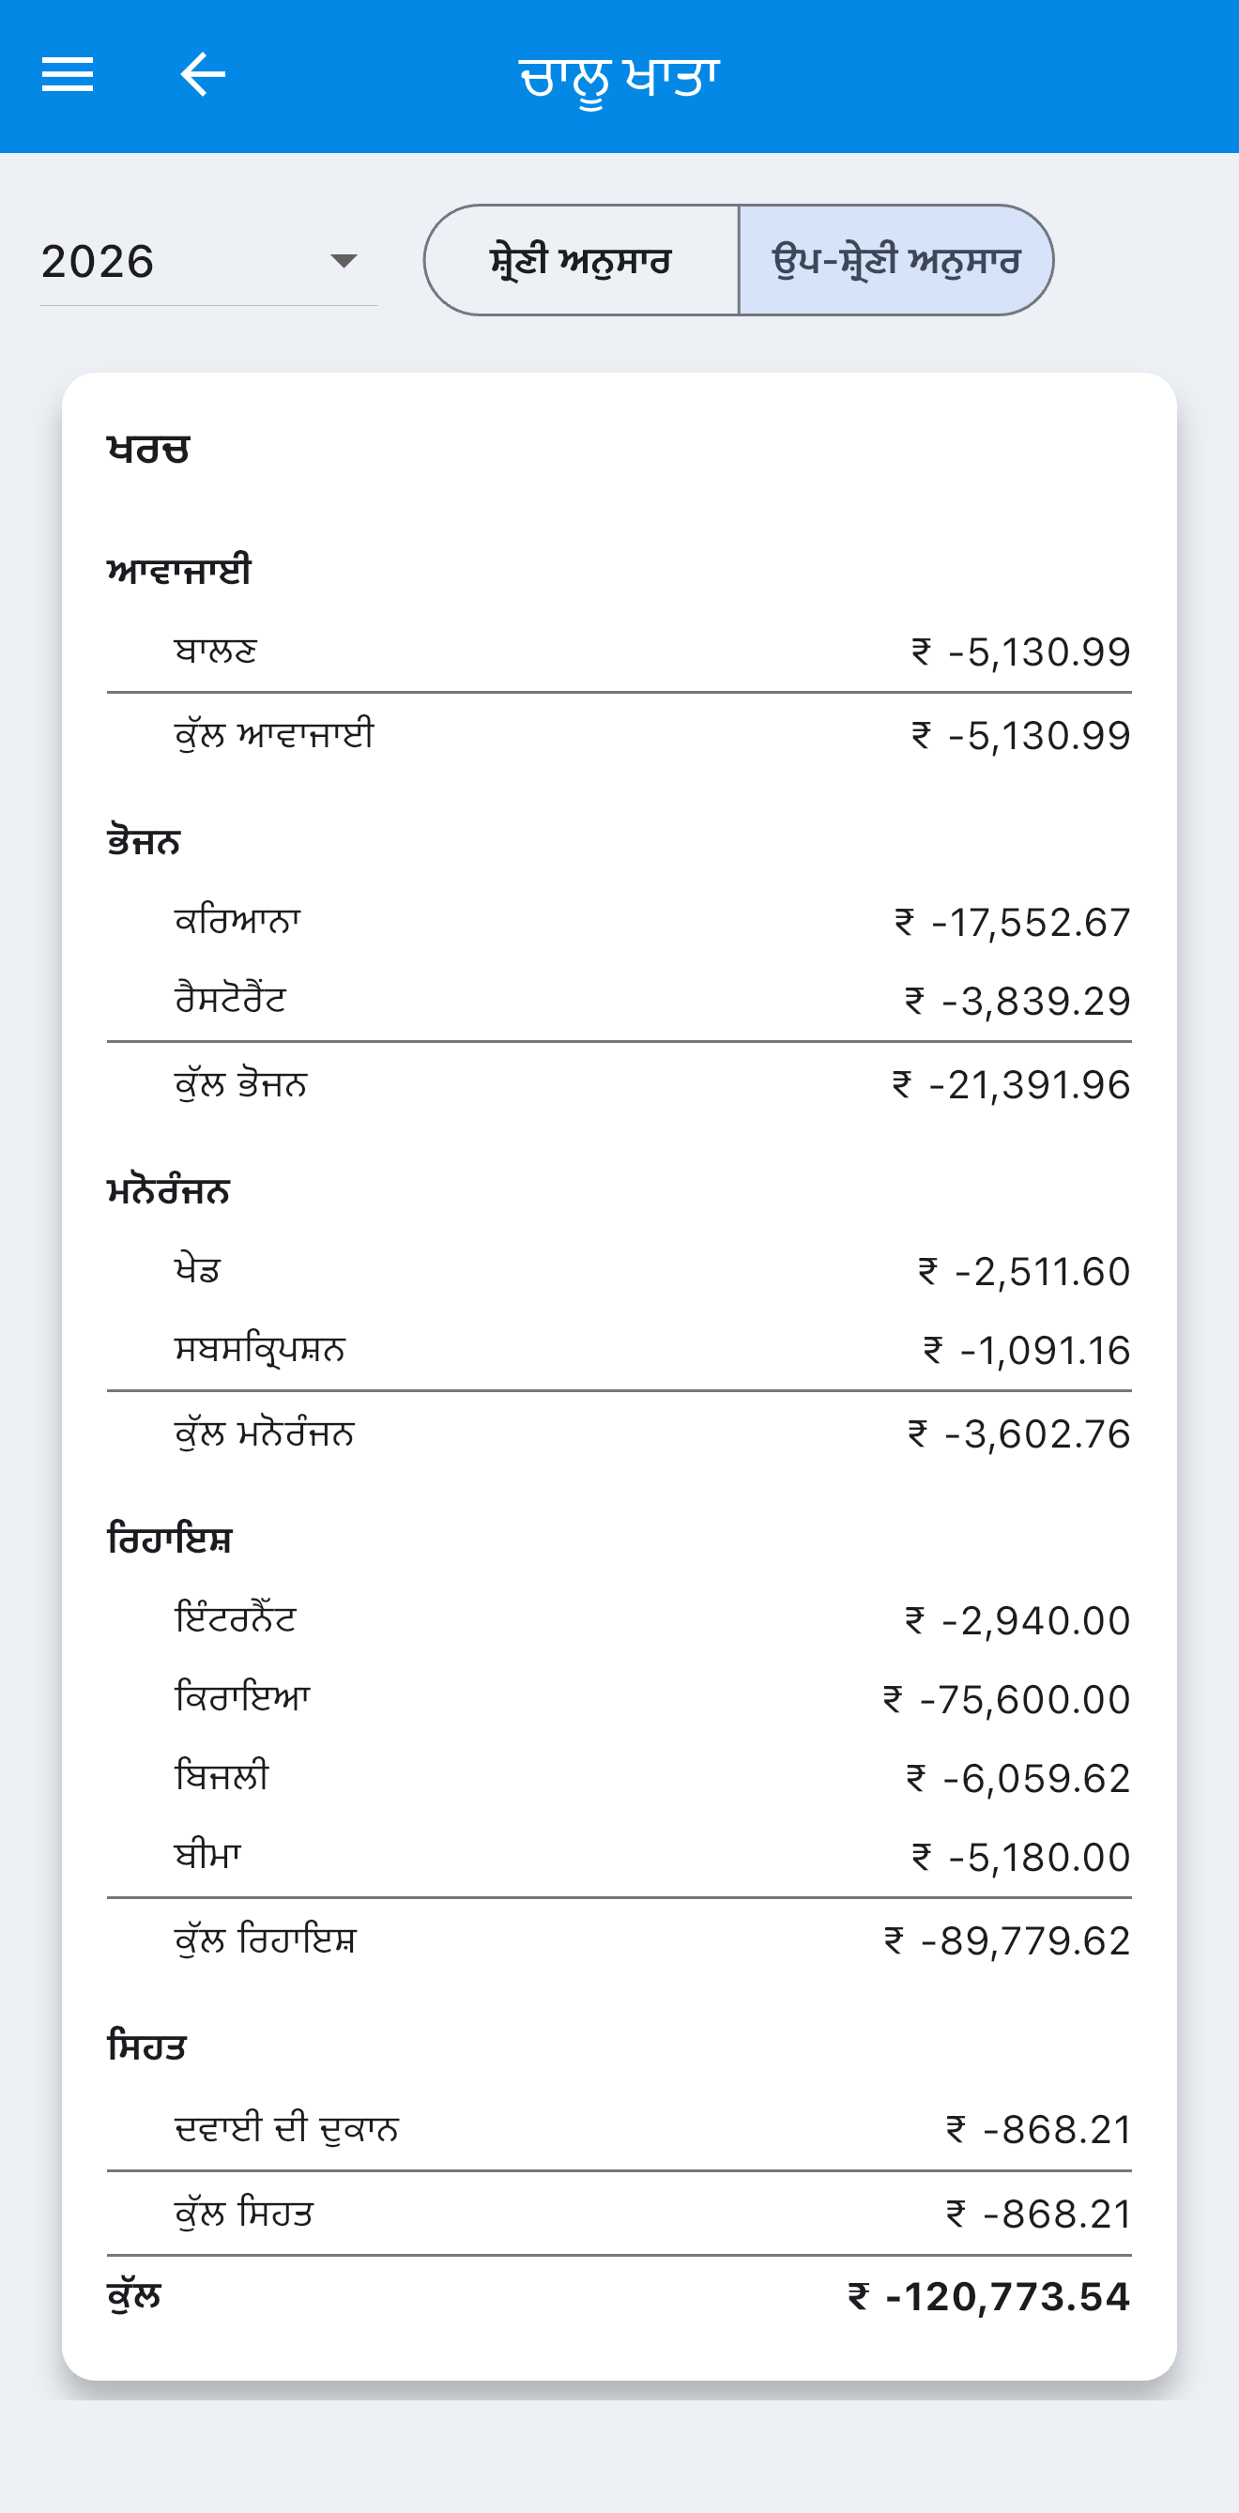Open the ਬਾਲਣ expense row

click(x=619, y=651)
